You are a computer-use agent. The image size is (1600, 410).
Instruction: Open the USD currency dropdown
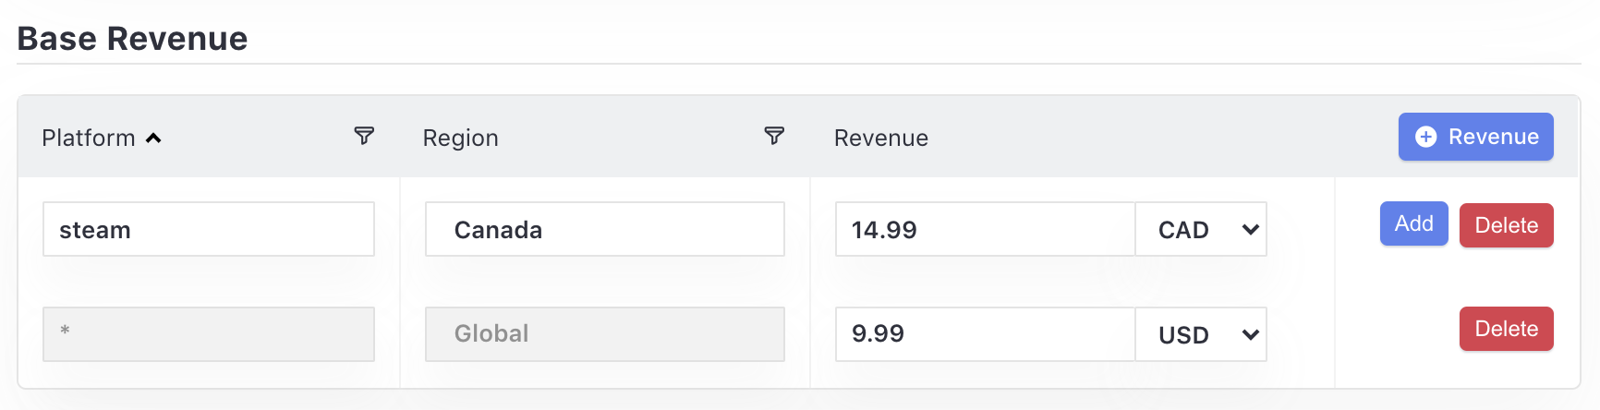pos(1201,334)
